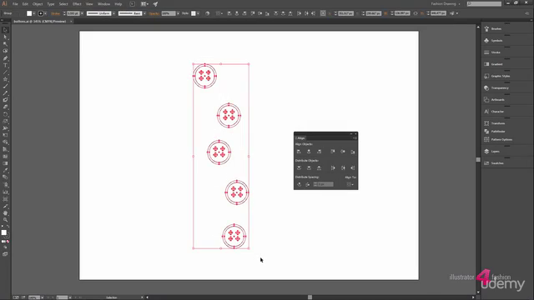Click the Fill box in the toolbox

click(x=3, y=232)
